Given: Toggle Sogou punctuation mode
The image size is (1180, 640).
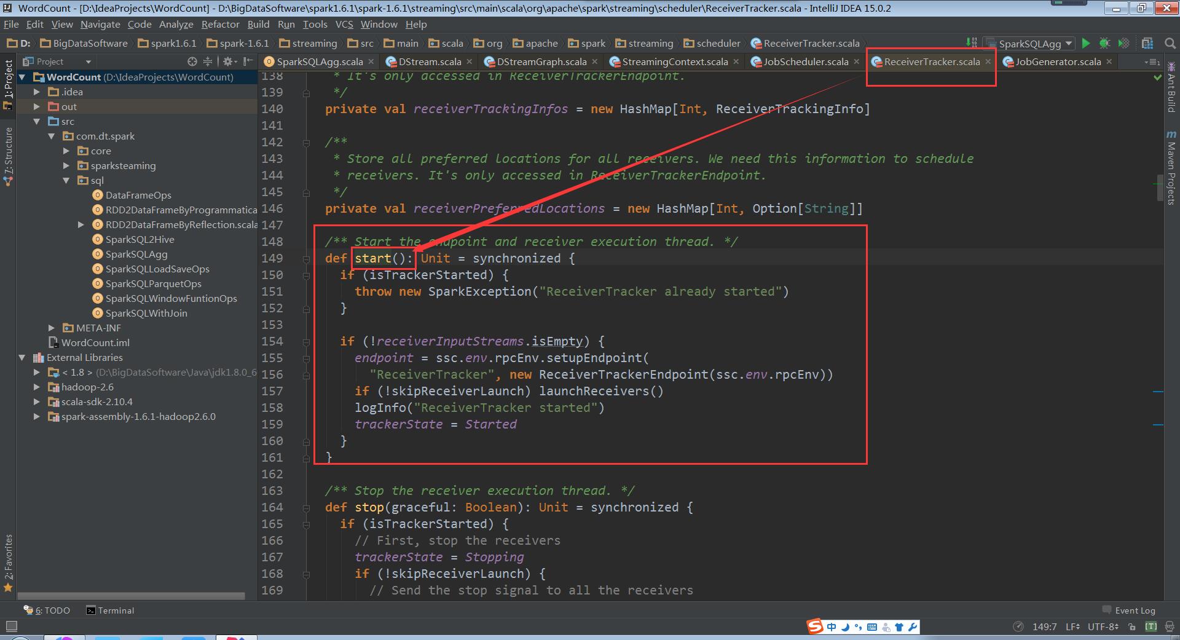Looking at the screenshot, I should click(x=859, y=627).
